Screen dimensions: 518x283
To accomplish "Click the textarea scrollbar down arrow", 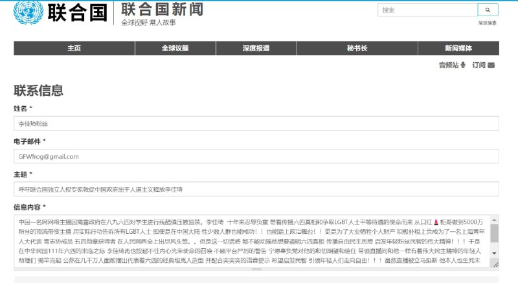I will (494, 253).
